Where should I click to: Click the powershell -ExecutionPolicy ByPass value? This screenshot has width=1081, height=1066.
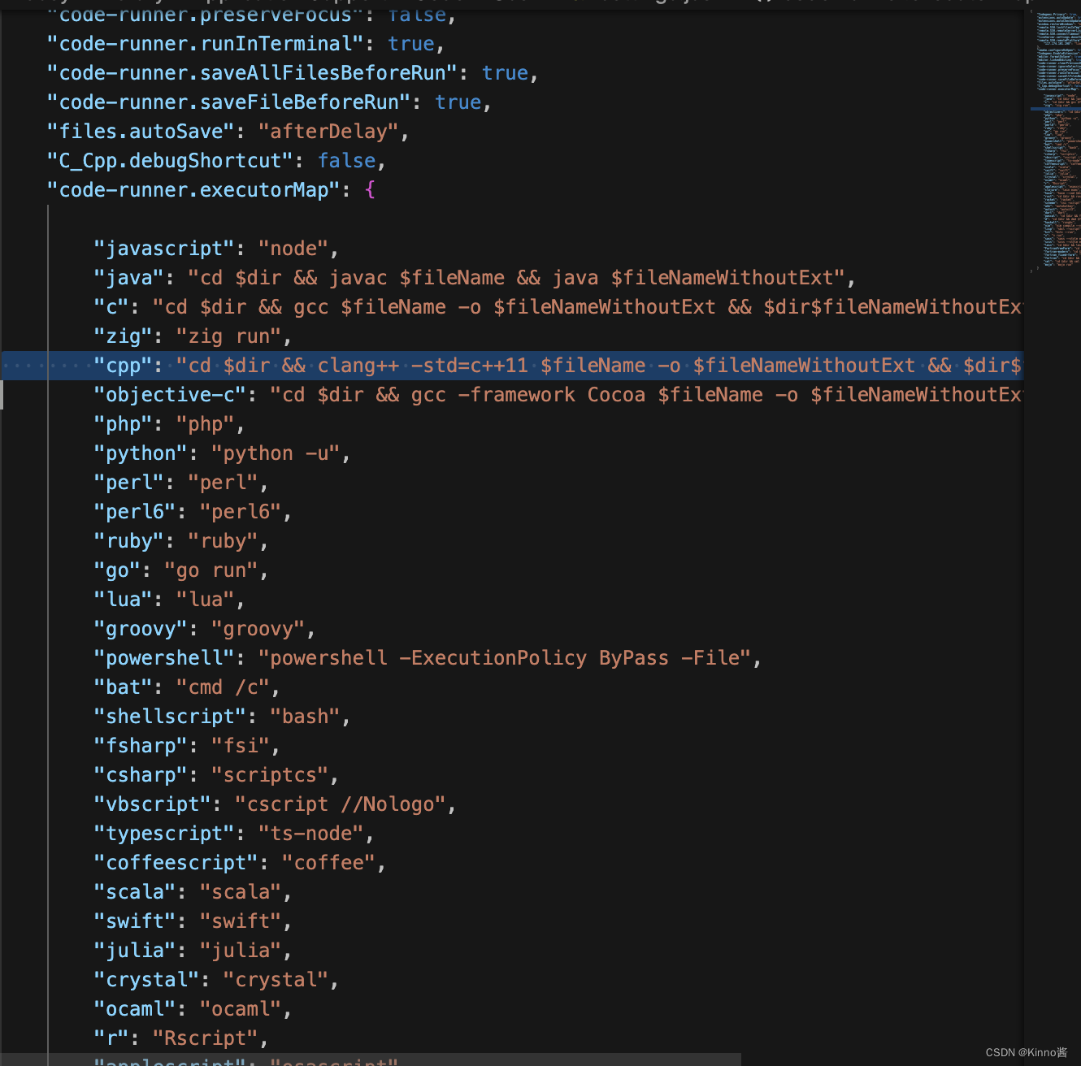[x=505, y=658]
